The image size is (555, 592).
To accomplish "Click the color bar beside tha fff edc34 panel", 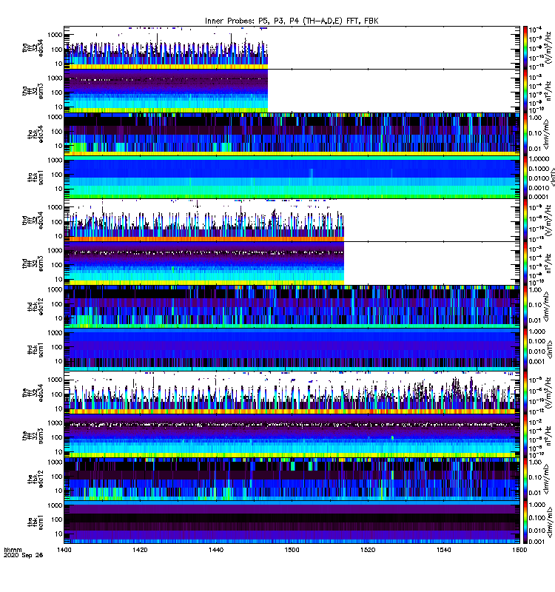I will click(x=525, y=48).
